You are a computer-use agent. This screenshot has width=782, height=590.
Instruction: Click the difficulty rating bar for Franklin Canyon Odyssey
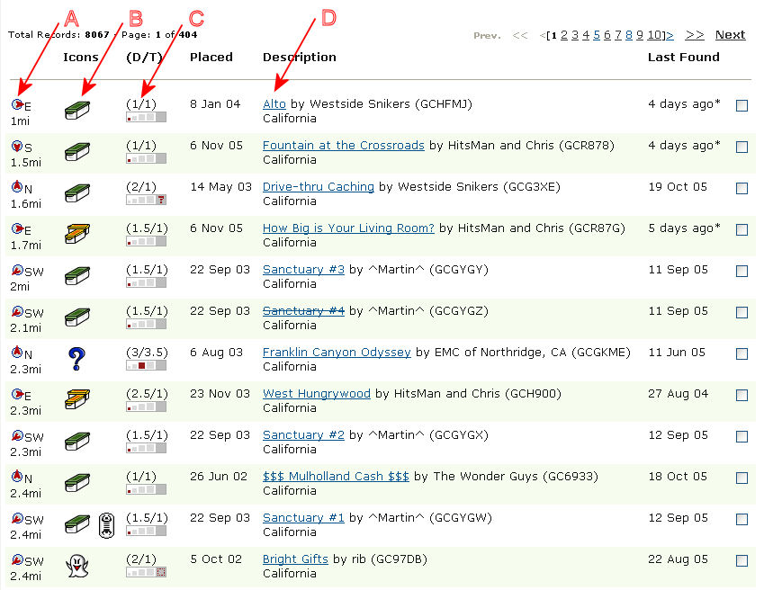(146, 366)
